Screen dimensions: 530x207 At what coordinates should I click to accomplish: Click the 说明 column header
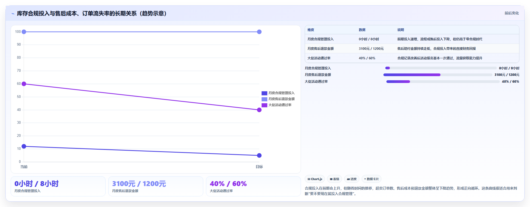coord(400,30)
